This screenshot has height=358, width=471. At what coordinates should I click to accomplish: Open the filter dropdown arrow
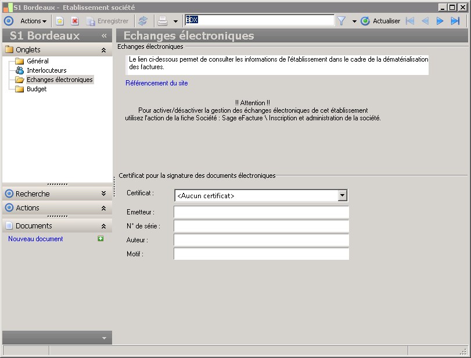(x=354, y=22)
